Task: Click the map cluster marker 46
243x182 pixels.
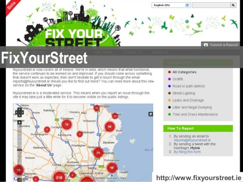Action: point(110,127)
